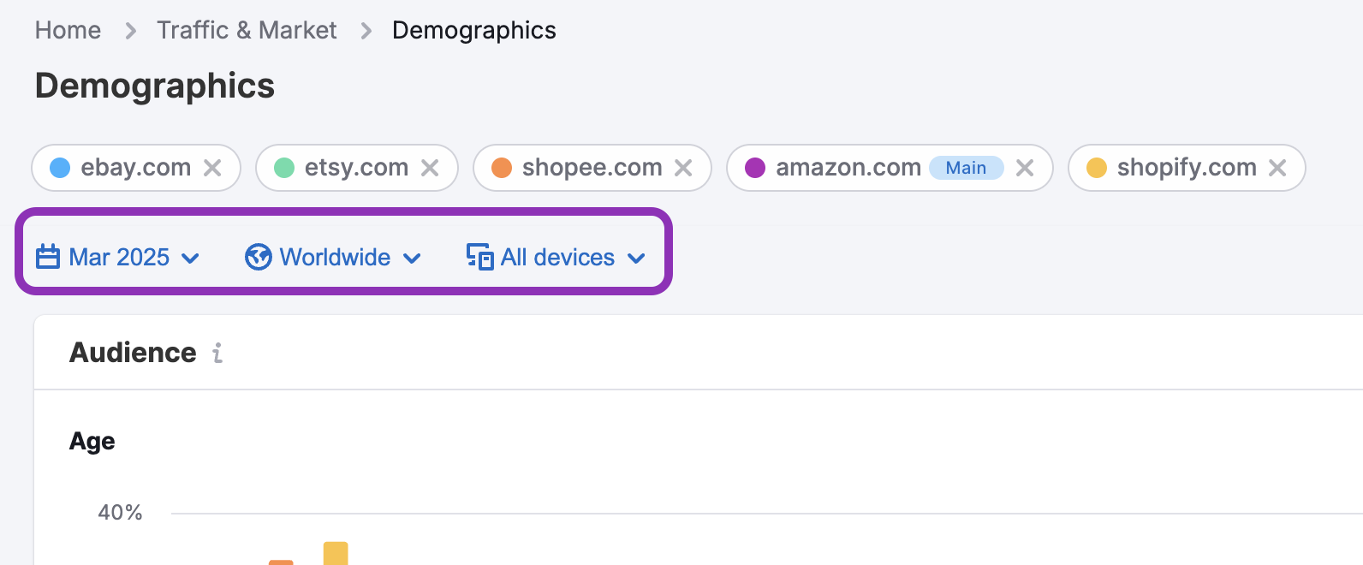Screen dimensions: 1363x565
Task: Click the purple dot on the amazon.com chip
Action: pos(754,168)
